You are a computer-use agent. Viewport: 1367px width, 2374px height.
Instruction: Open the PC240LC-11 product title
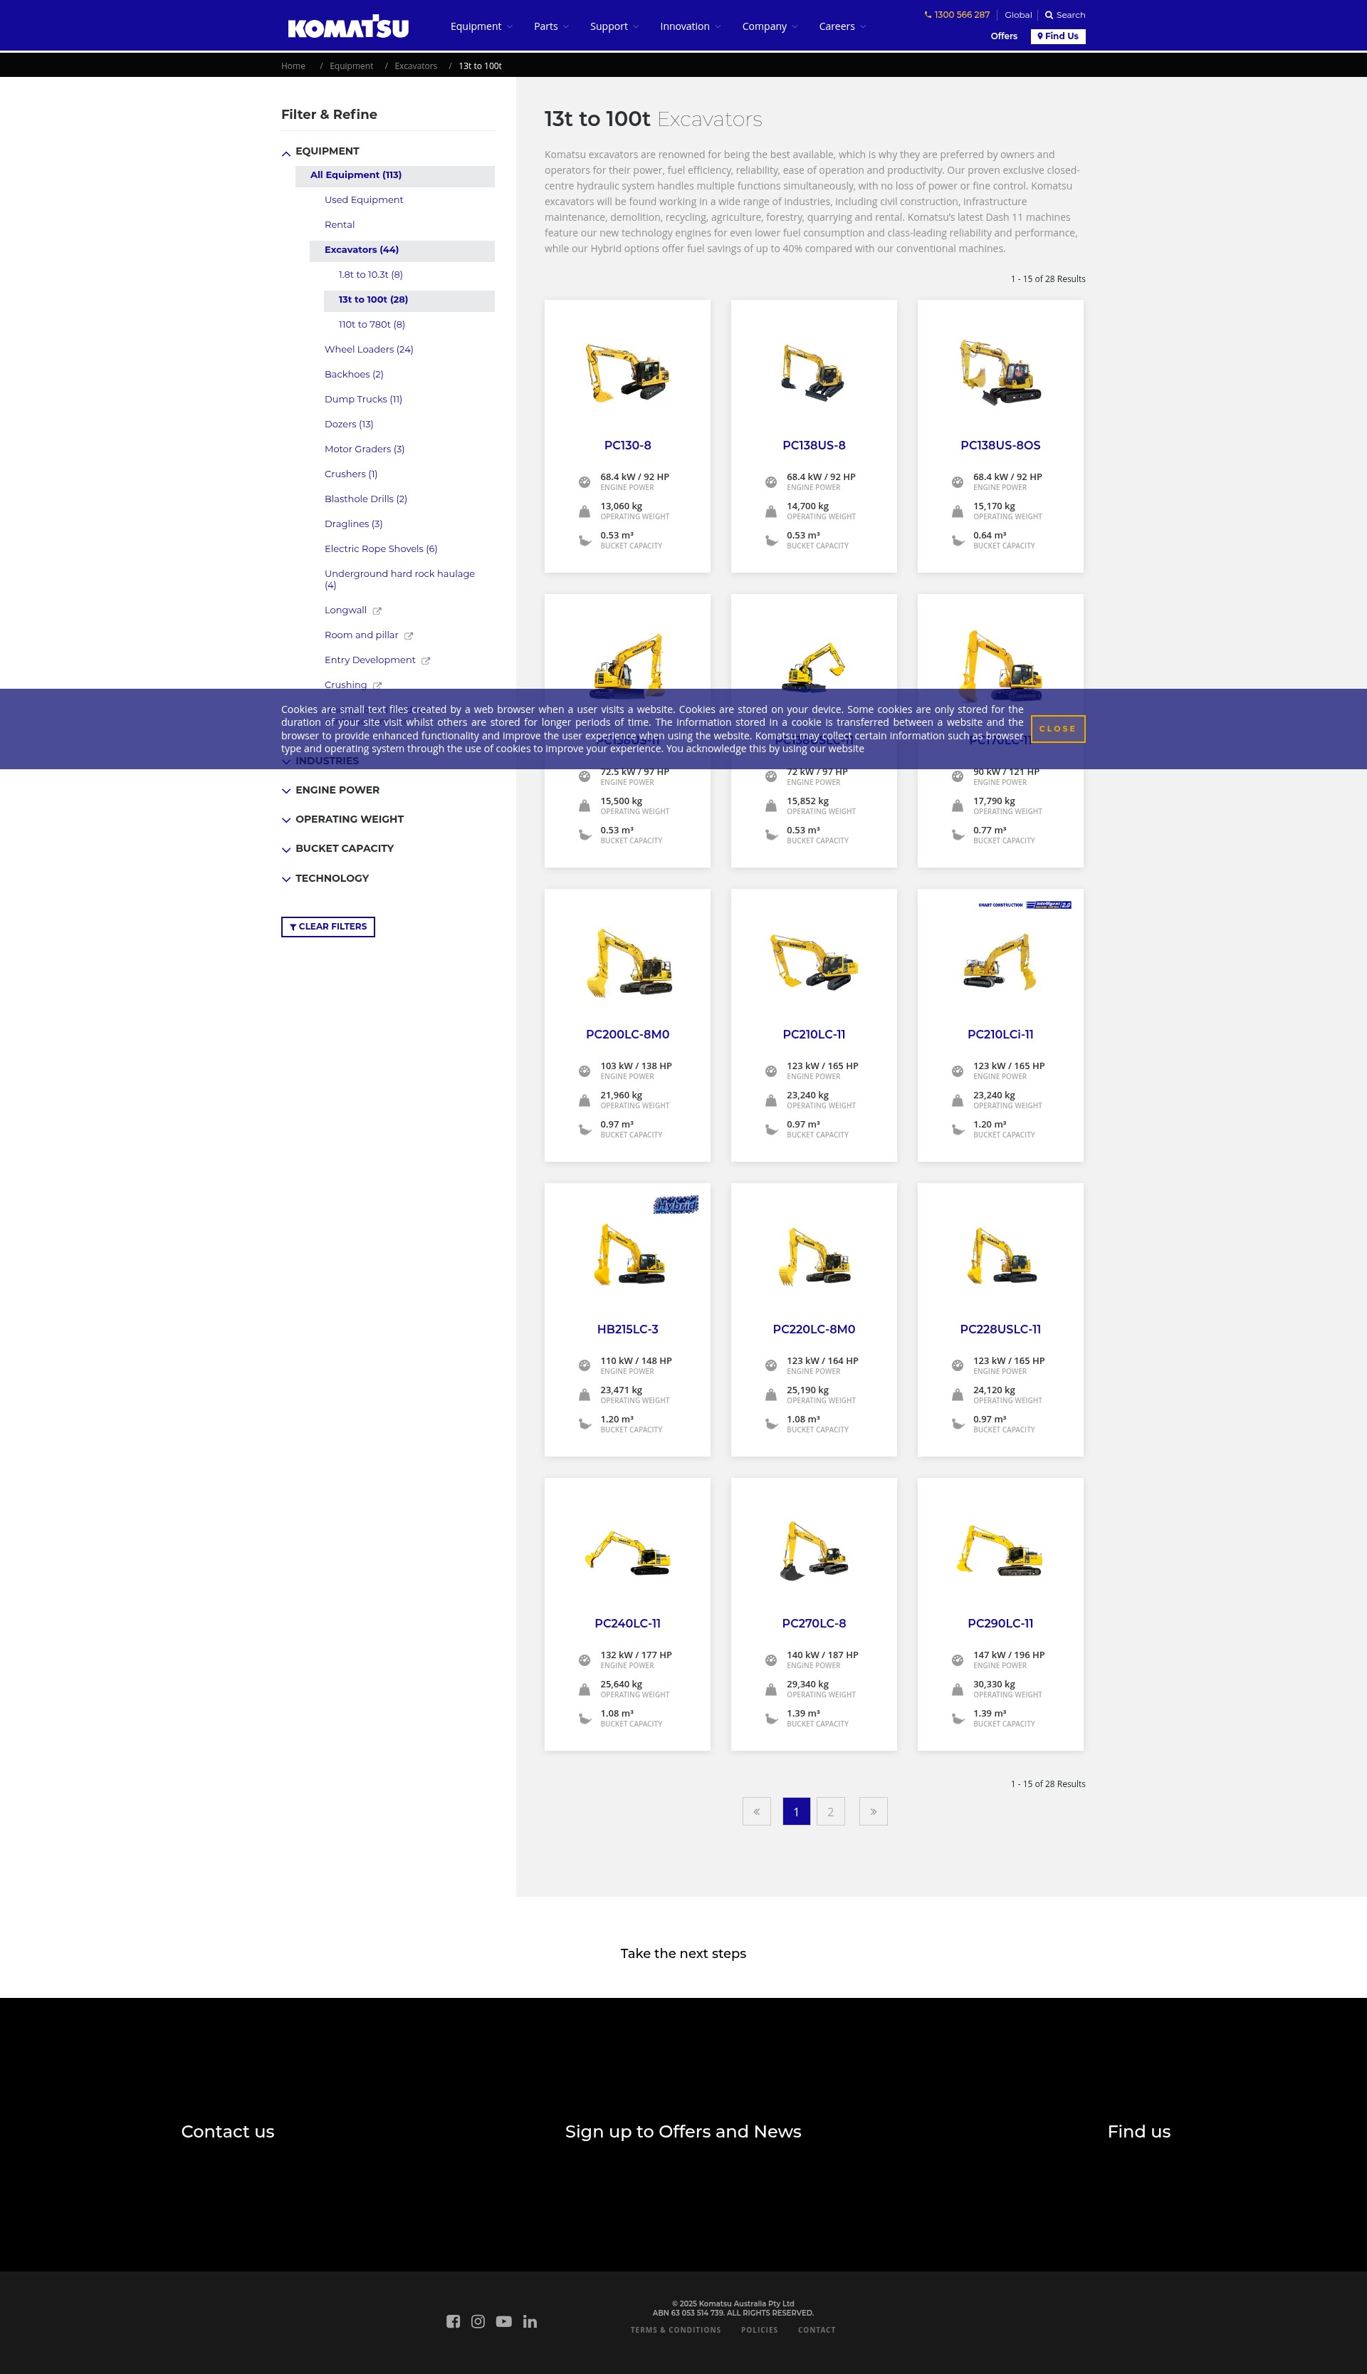(627, 1624)
